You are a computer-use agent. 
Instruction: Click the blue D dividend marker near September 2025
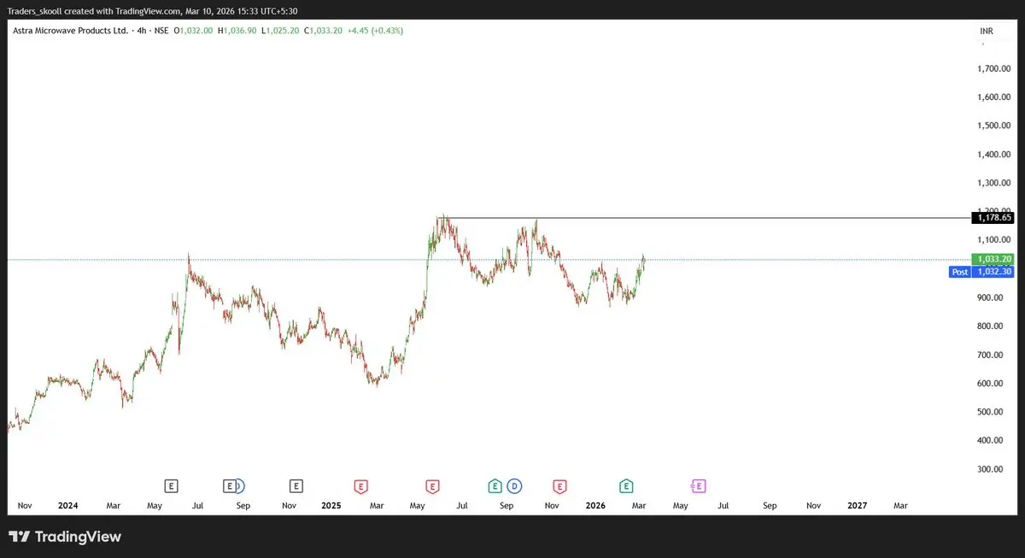tap(514, 486)
